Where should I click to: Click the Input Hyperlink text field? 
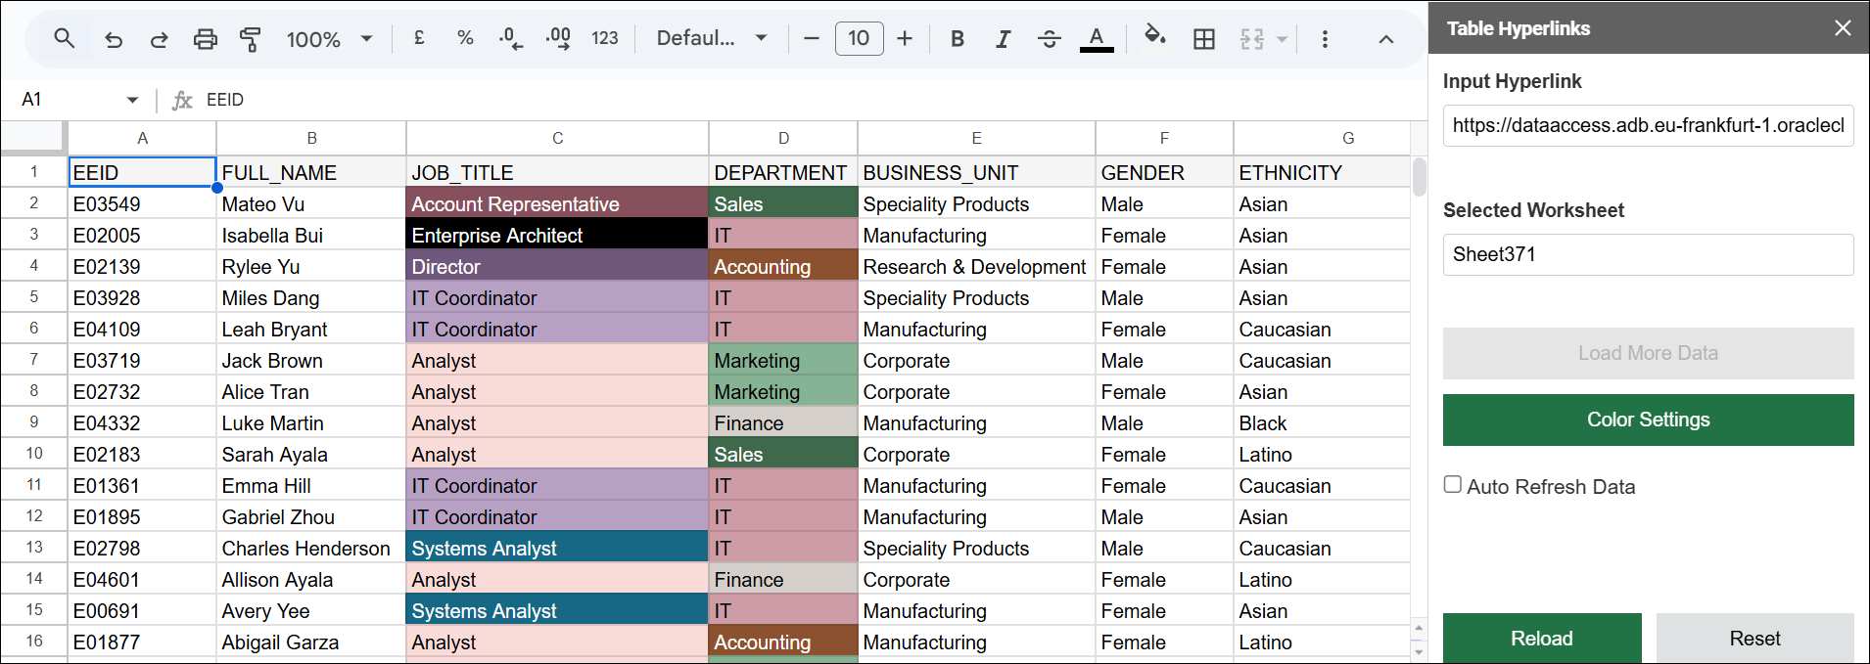(x=1648, y=125)
